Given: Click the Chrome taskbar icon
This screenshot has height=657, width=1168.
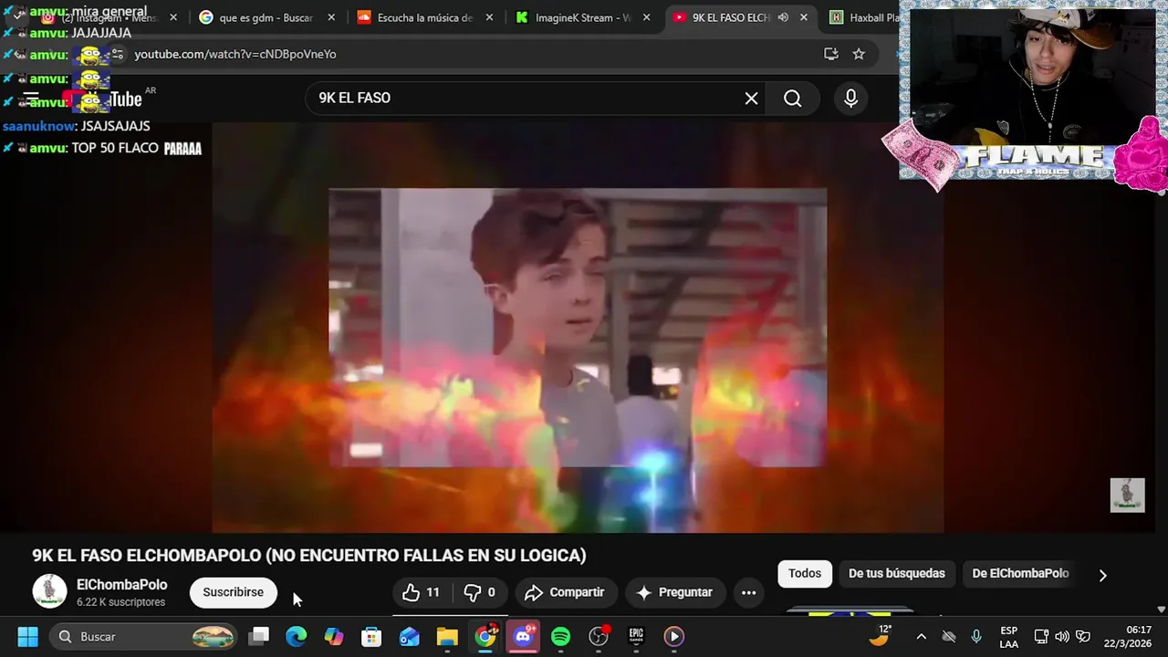Looking at the screenshot, I should click(x=485, y=636).
